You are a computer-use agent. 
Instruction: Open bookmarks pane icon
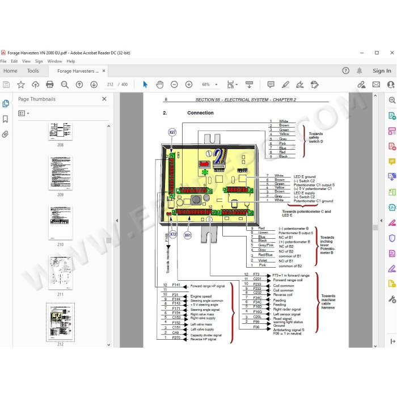5,119
